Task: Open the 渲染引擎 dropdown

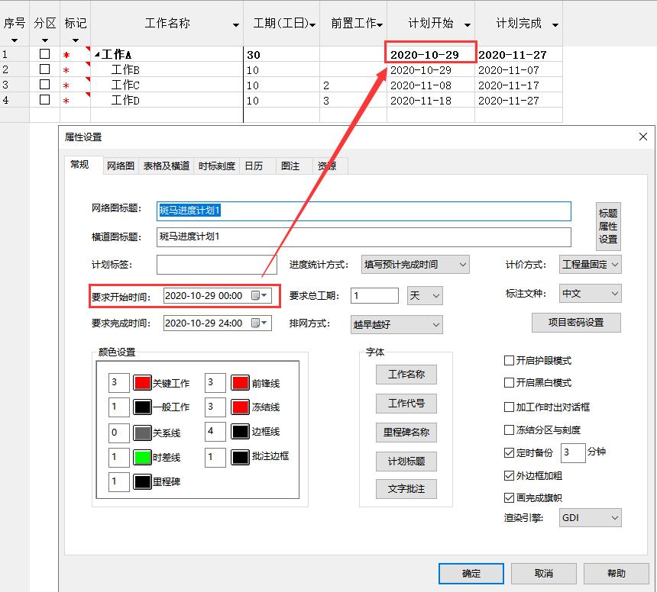Action: tap(616, 517)
